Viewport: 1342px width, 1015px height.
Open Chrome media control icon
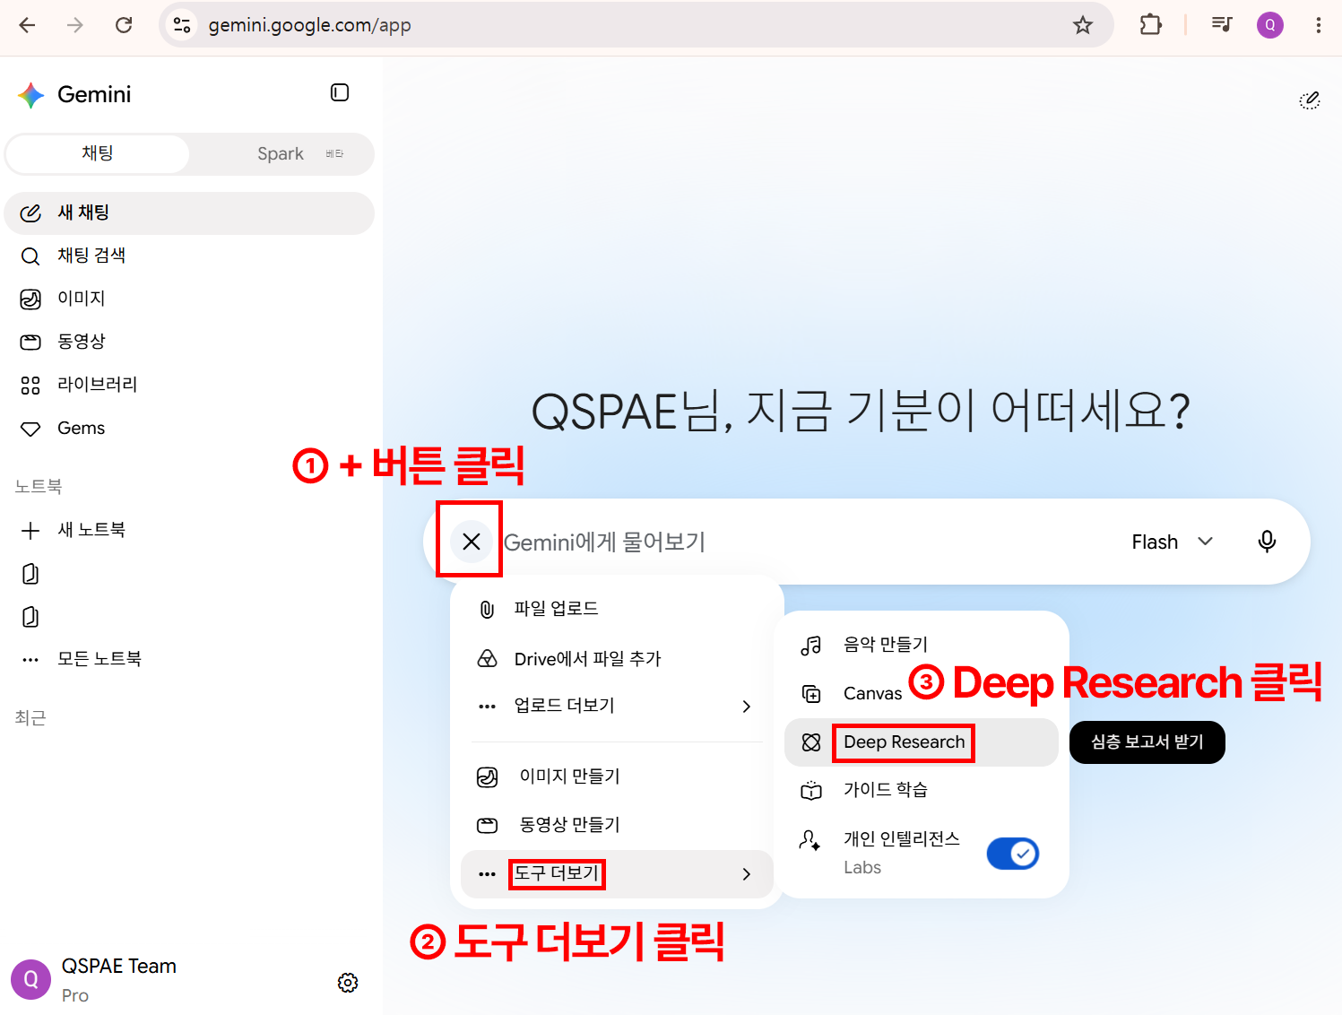[1222, 25]
